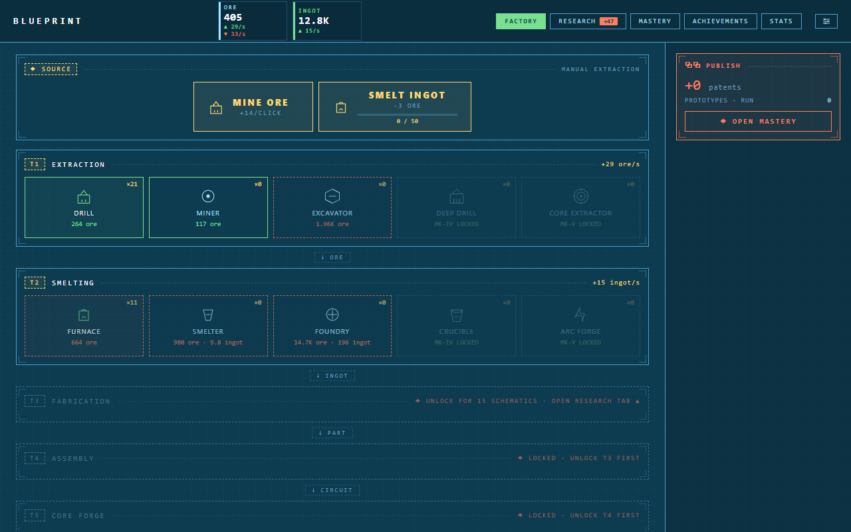Screen dimensions: 851x532
Task: Click the T4 Assembly tier badge
Action: point(35,458)
